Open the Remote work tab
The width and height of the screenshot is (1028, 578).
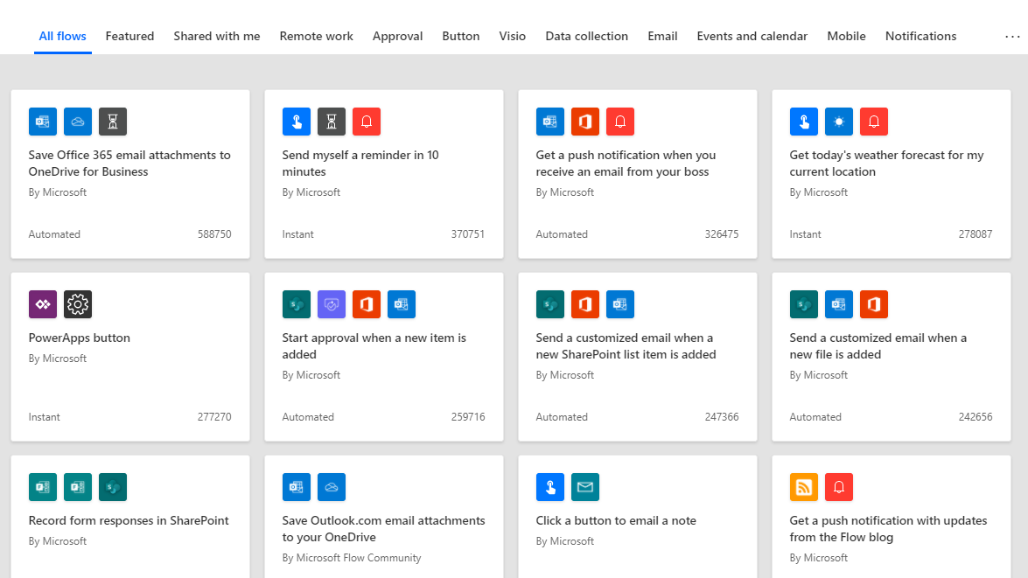pyautogui.click(x=316, y=37)
